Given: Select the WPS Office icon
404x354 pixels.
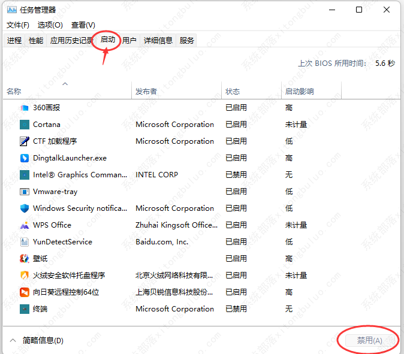Looking at the screenshot, I should 25,225.
